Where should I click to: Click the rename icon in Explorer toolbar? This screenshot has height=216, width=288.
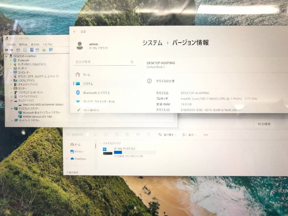coord(127,135)
